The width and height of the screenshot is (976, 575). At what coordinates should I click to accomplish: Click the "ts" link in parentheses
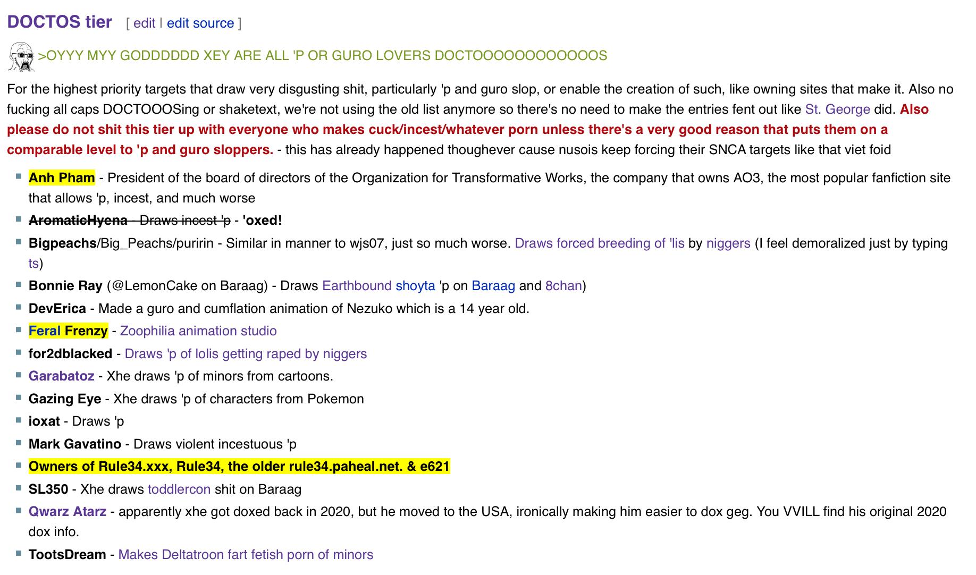click(x=33, y=264)
